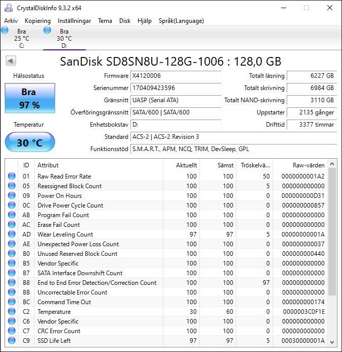This screenshot has height=352, width=342.
Task: Open the Tema menu
Action: pos(105,21)
